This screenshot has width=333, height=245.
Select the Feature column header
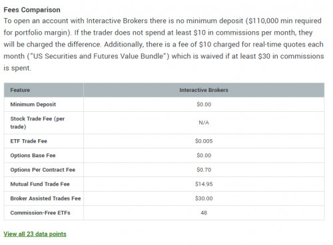[20, 90]
